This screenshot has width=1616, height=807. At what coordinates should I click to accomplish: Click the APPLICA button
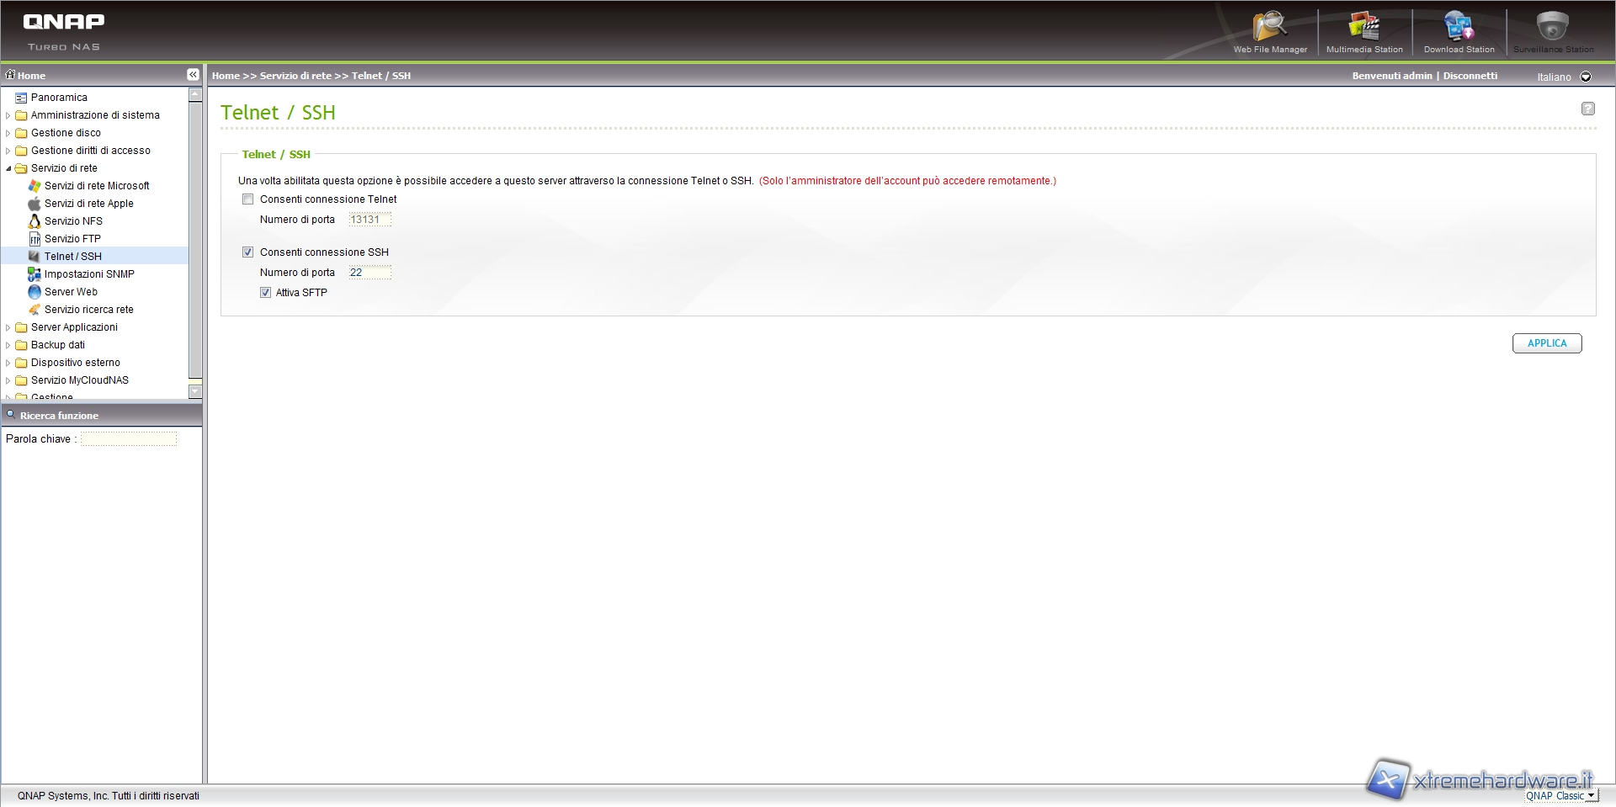coord(1546,343)
